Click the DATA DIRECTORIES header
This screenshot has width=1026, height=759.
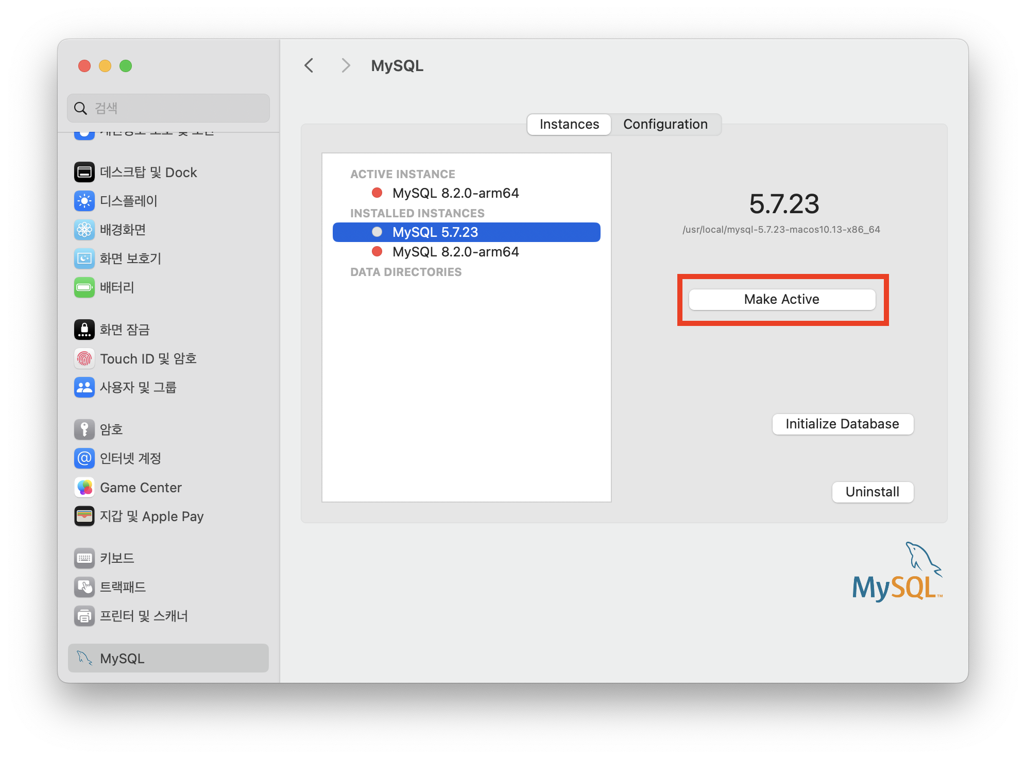[x=406, y=272]
